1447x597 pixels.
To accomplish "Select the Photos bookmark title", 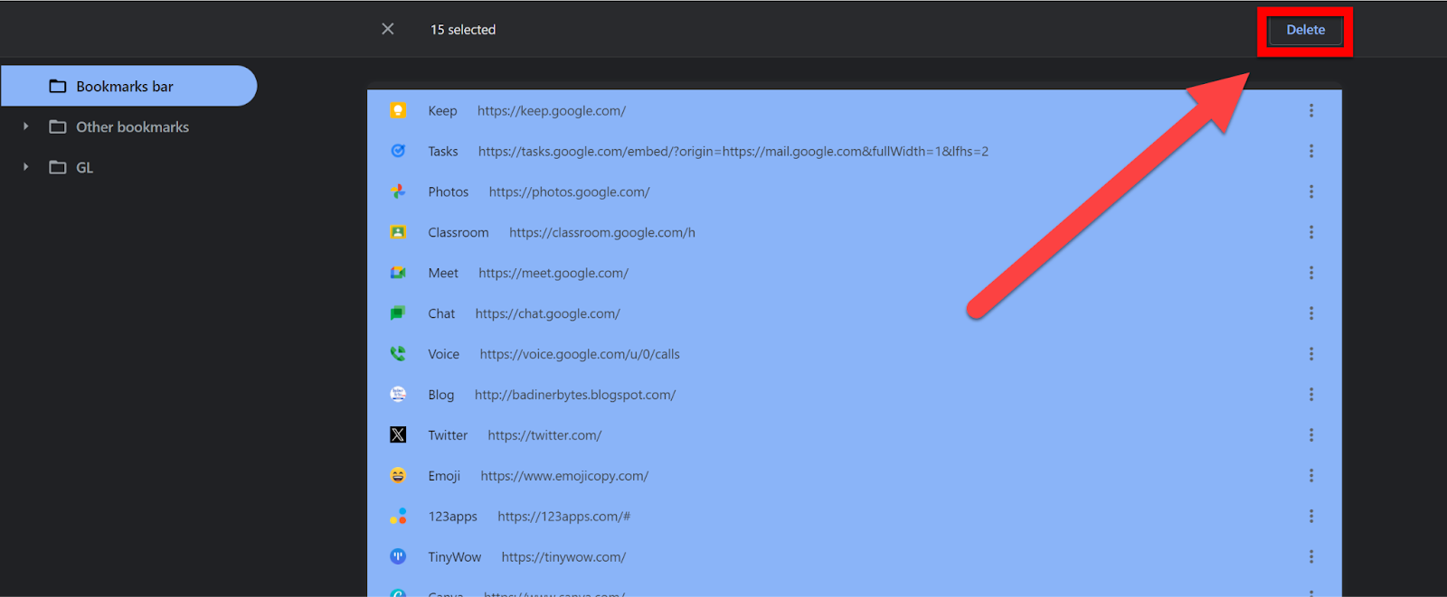I will [449, 192].
